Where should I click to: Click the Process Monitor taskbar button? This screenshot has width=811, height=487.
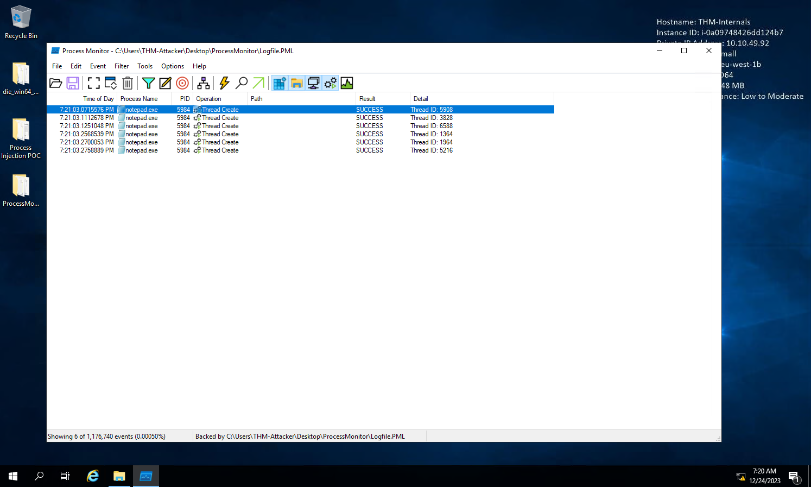[146, 476]
